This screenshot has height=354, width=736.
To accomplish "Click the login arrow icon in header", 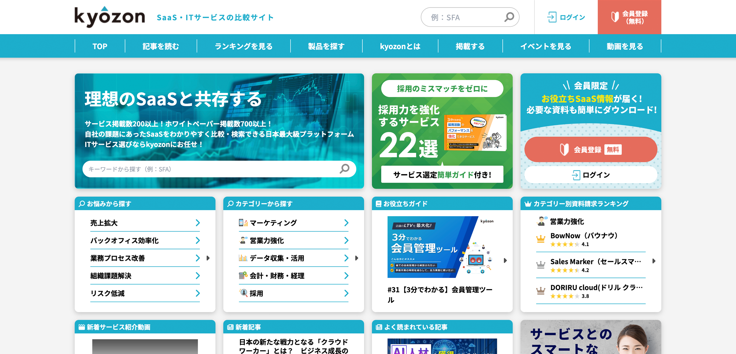I will (551, 17).
